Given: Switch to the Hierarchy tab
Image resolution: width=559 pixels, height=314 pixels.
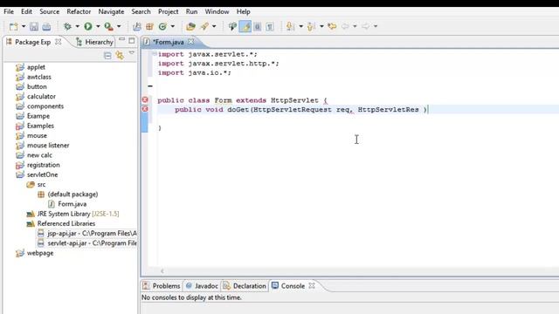Looking at the screenshot, I should tap(95, 42).
